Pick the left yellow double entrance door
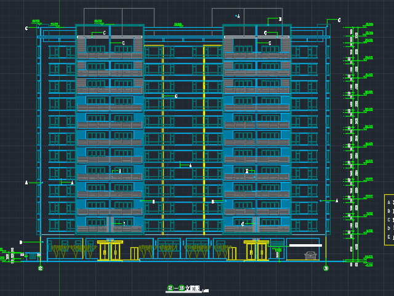Image resolution: width=394 pixels, height=296 pixels. pos(110,251)
